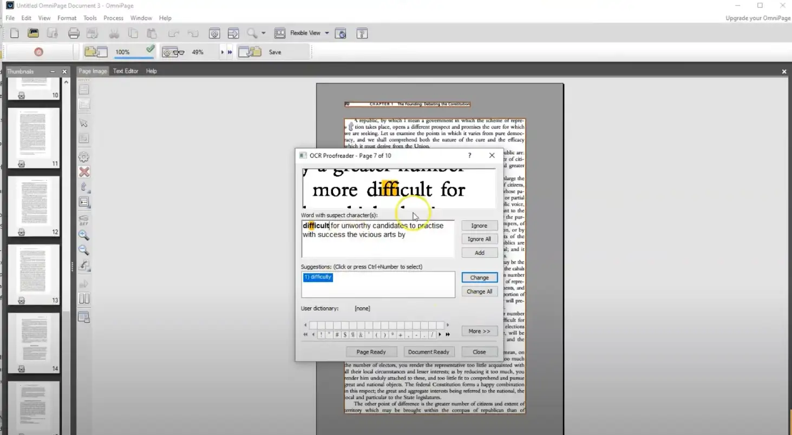Click the glasses Recognize step icon

click(174, 52)
